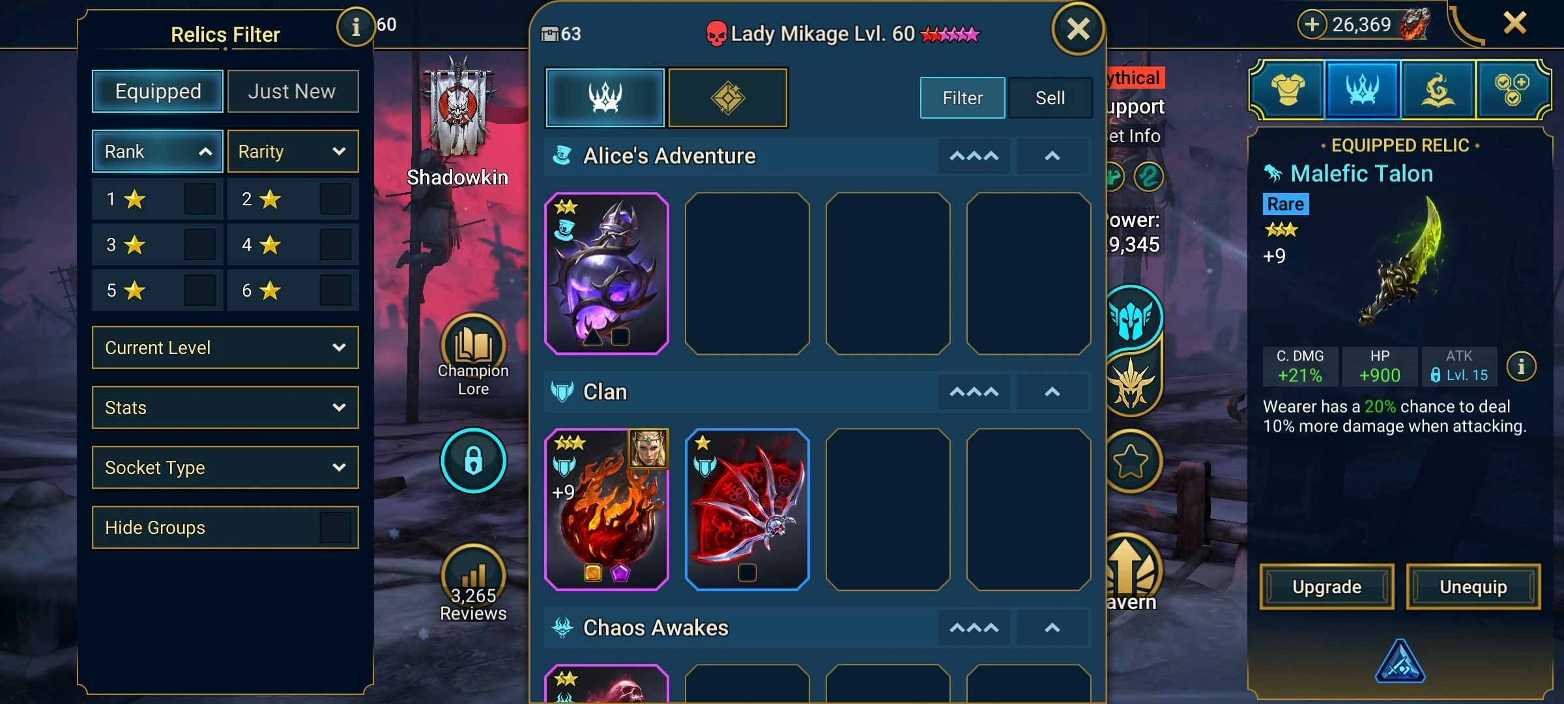Open the Reviews chart icon
1564x704 pixels.
pos(473,574)
